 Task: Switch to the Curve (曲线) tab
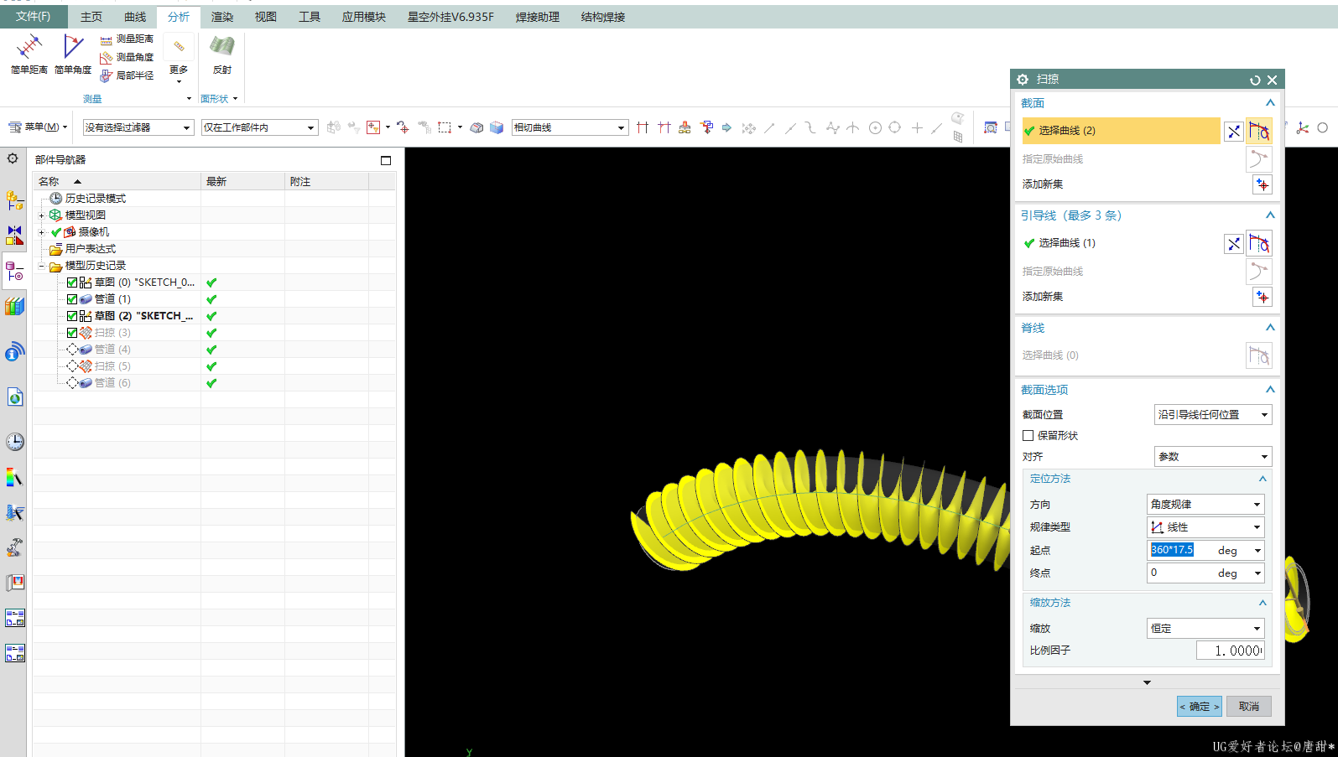click(x=135, y=17)
